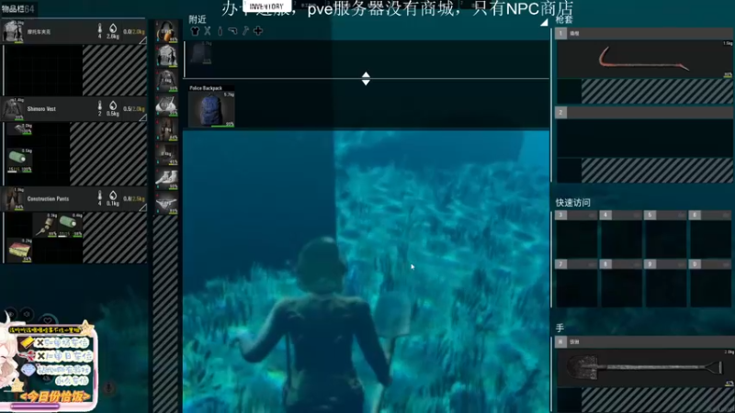
Task: Click the 快速访问 quick access heading
Action: click(x=572, y=203)
